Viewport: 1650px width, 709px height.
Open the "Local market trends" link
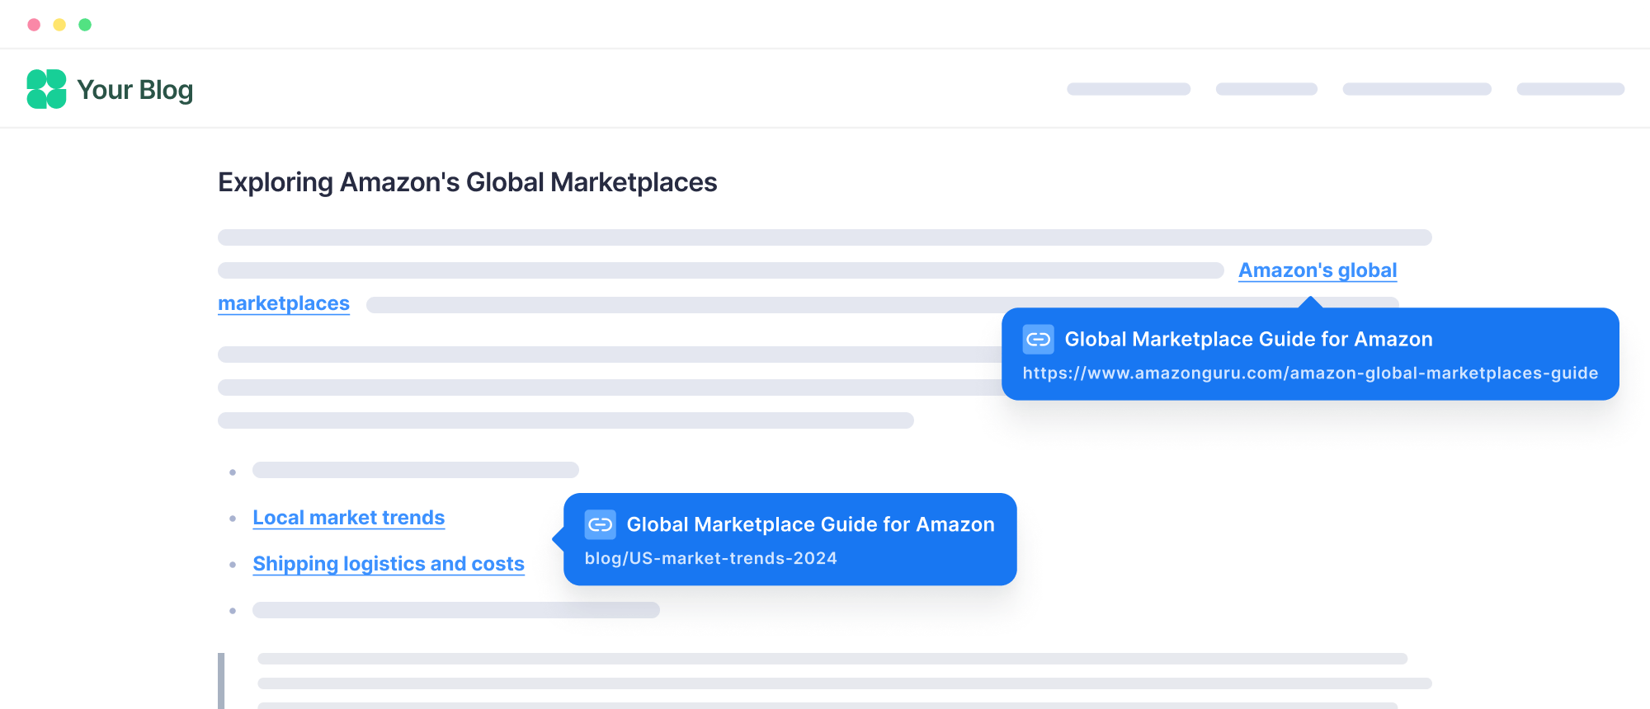coord(349,518)
